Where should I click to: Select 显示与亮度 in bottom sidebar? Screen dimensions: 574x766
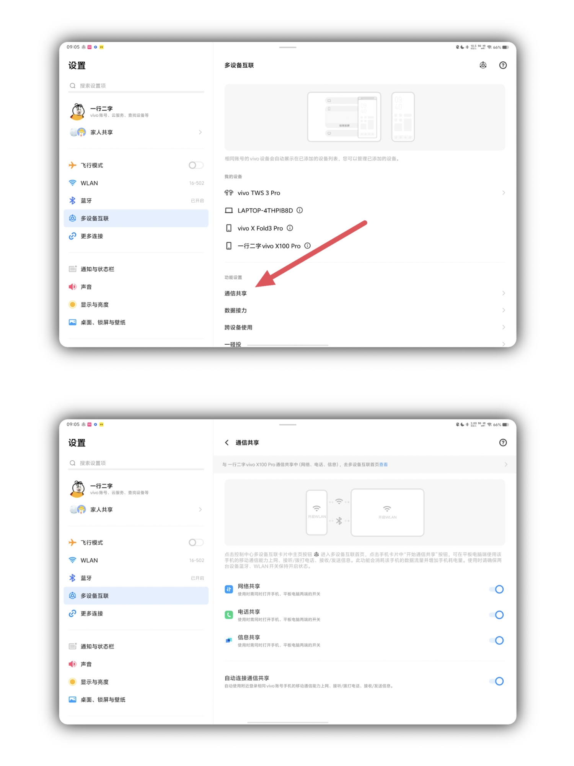(x=136, y=682)
